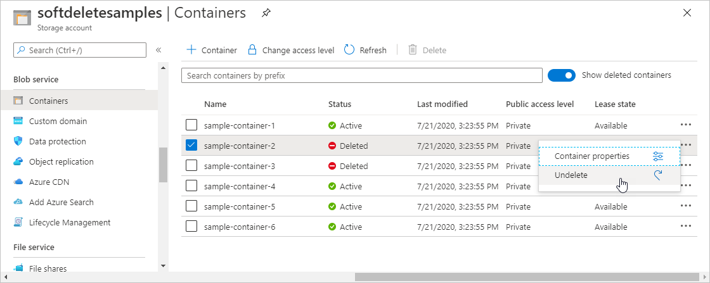Viewport: 710px width, 283px height.
Task: Open the sample-container-4 link
Action: pyautogui.click(x=240, y=186)
